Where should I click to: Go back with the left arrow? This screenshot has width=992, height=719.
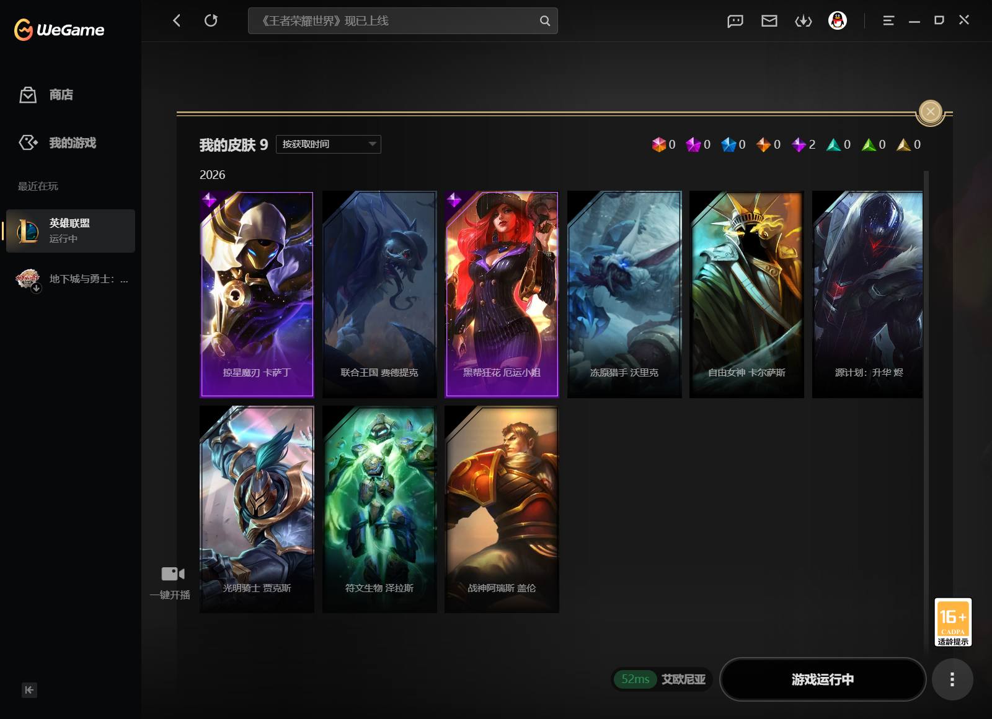pyautogui.click(x=177, y=20)
